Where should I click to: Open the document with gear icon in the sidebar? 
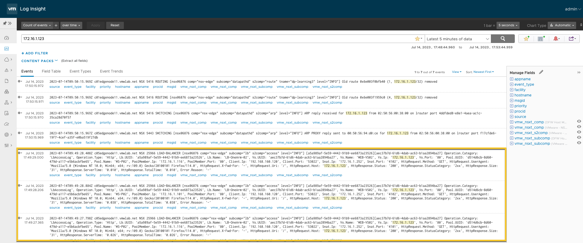tap(7, 113)
